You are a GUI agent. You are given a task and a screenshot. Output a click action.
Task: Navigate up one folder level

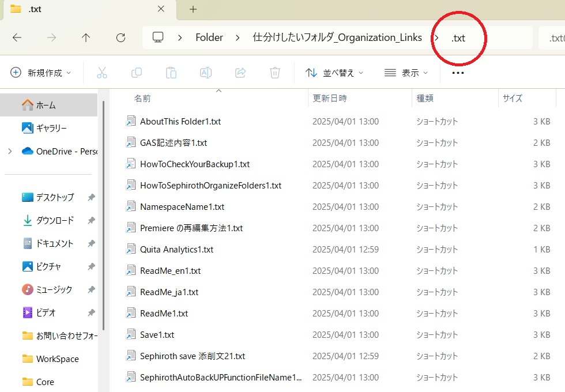click(85, 37)
